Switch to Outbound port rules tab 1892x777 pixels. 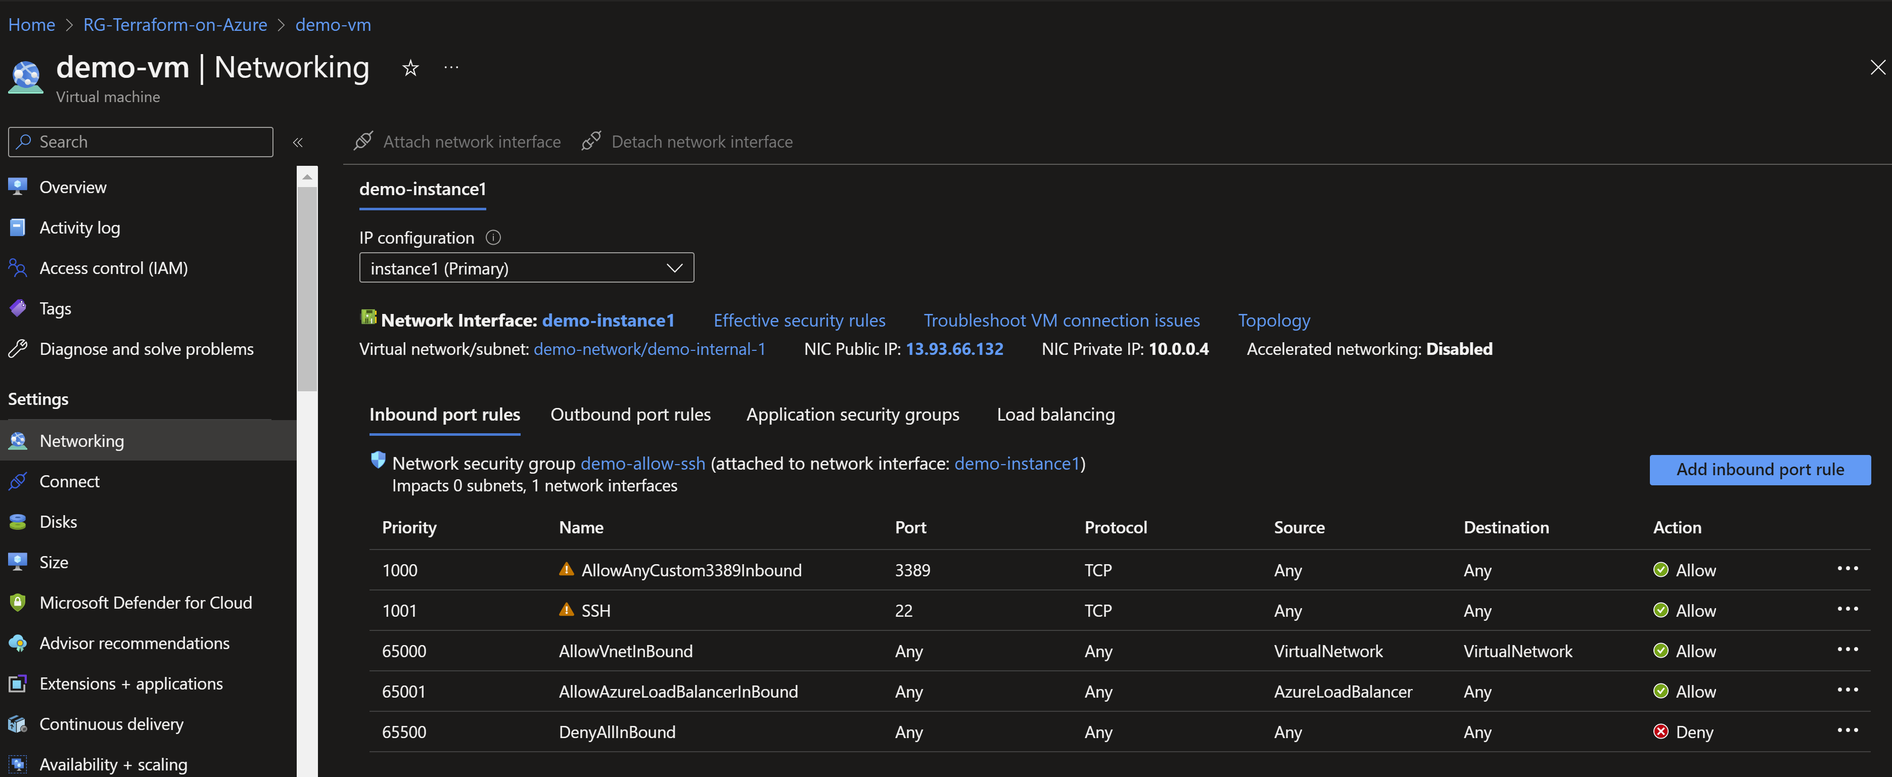coord(630,415)
